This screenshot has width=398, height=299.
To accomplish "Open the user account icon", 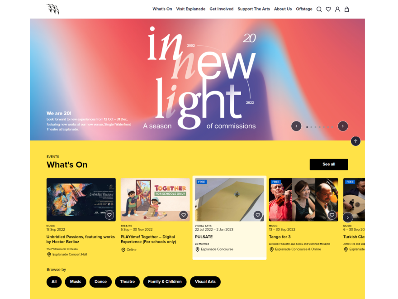I will click(x=337, y=9).
